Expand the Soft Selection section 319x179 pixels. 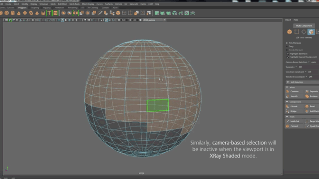(302, 82)
